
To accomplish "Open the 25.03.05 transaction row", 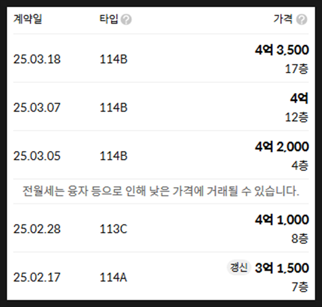I will 161,155.
